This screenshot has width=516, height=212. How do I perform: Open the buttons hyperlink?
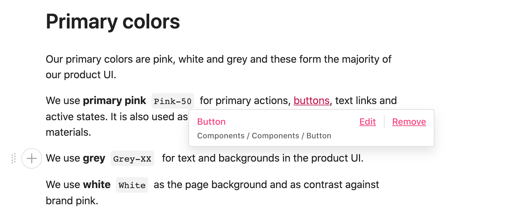pyautogui.click(x=311, y=101)
